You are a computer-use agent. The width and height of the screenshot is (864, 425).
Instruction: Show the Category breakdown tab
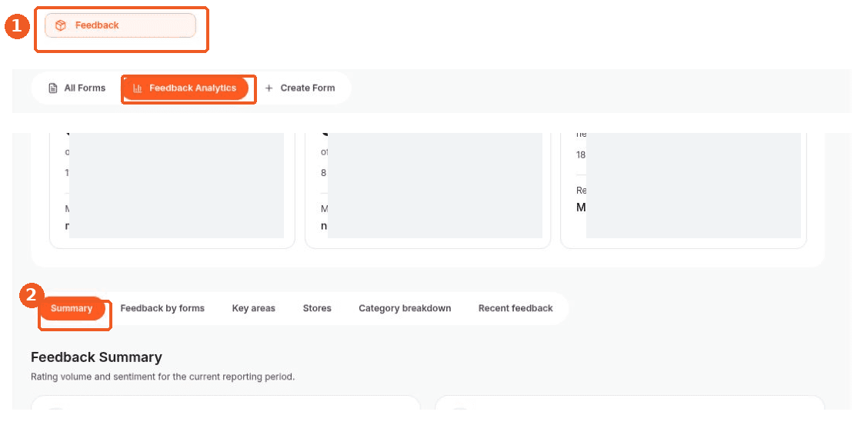(405, 308)
